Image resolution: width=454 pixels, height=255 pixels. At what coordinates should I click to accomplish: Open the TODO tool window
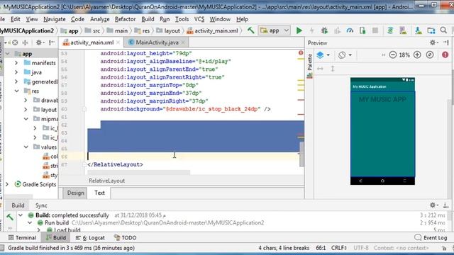click(125, 238)
